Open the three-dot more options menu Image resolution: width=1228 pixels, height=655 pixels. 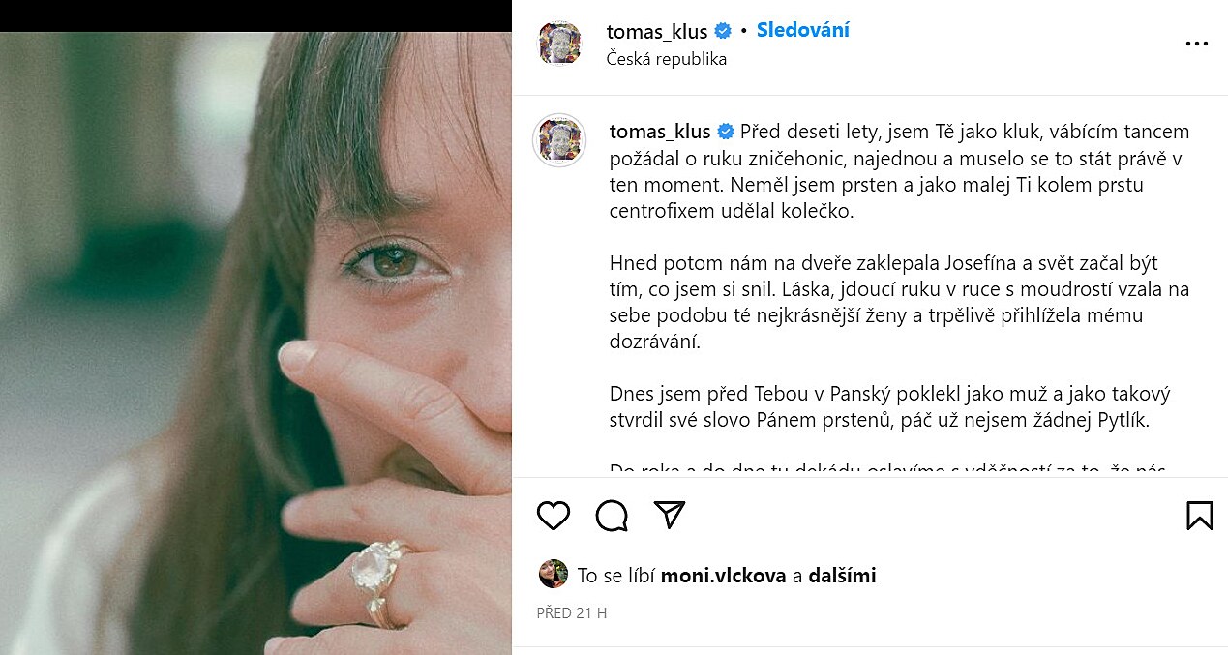(1197, 44)
